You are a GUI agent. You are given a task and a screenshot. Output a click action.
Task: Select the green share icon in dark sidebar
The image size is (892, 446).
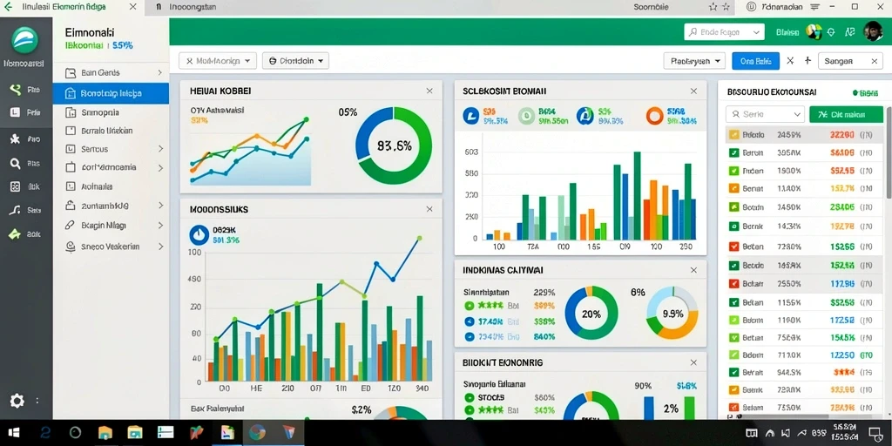[x=16, y=90]
